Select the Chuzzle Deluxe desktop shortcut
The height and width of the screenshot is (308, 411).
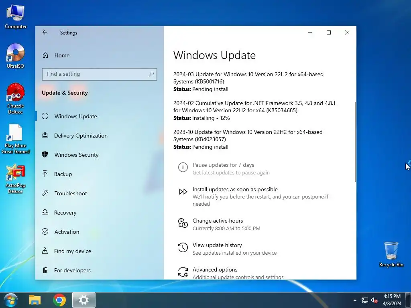(16, 99)
